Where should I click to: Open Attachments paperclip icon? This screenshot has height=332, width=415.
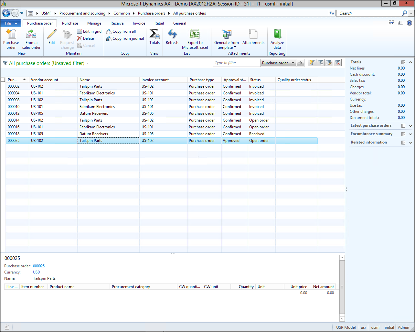(x=253, y=34)
